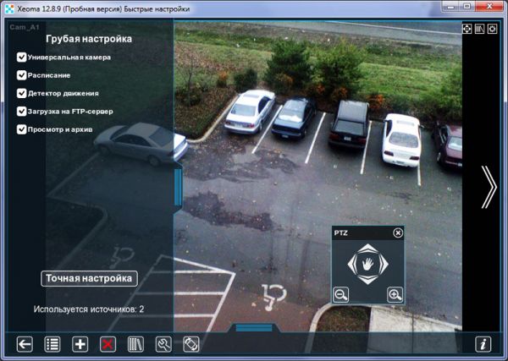This screenshot has width=508, height=361.
Task: Open gear settings icon at top right
Action: point(492,29)
